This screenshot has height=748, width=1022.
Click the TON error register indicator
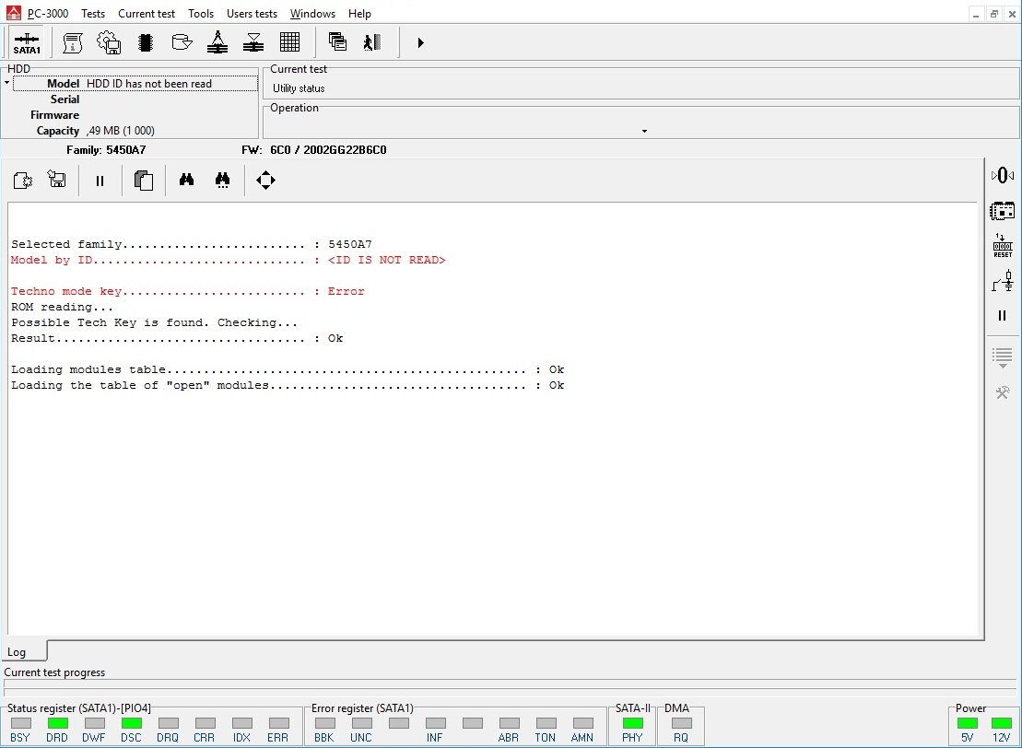[x=546, y=722]
